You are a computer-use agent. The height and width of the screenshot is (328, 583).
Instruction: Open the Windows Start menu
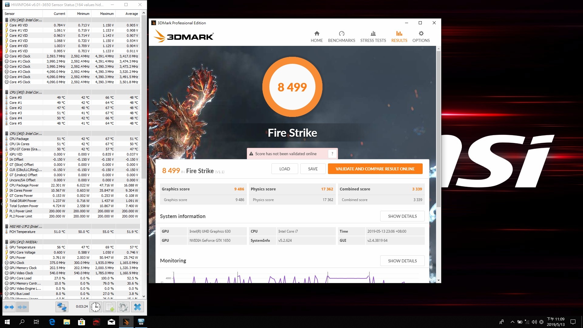pyautogui.click(x=7, y=322)
